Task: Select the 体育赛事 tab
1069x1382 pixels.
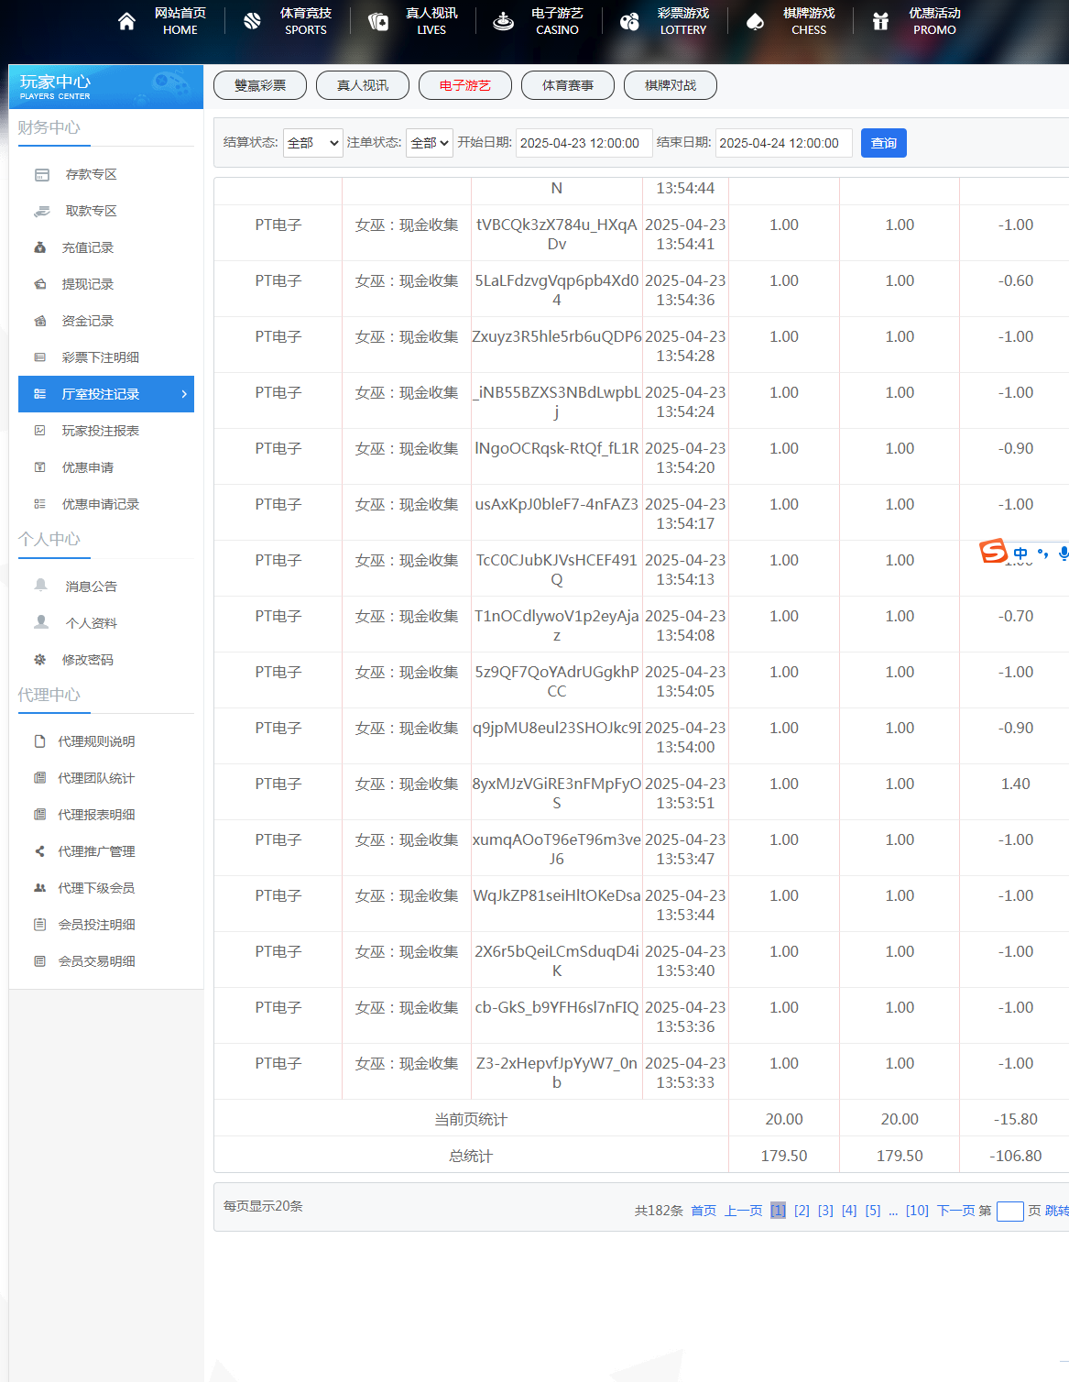Action: (568, 85)
